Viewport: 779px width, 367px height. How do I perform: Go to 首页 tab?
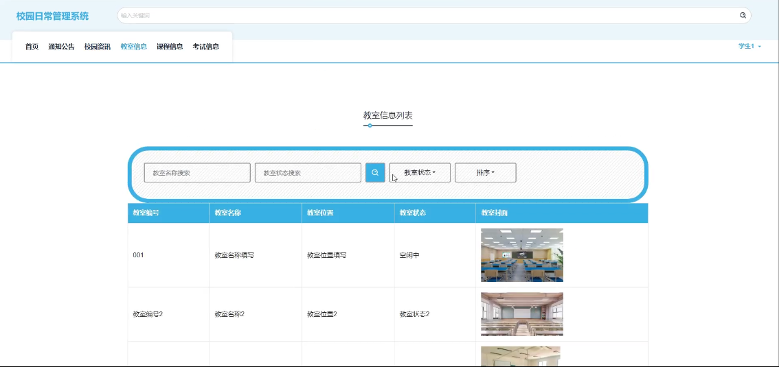[x=32, y=47]
